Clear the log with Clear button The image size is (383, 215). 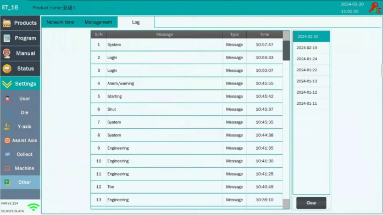(x=311, y=203)
